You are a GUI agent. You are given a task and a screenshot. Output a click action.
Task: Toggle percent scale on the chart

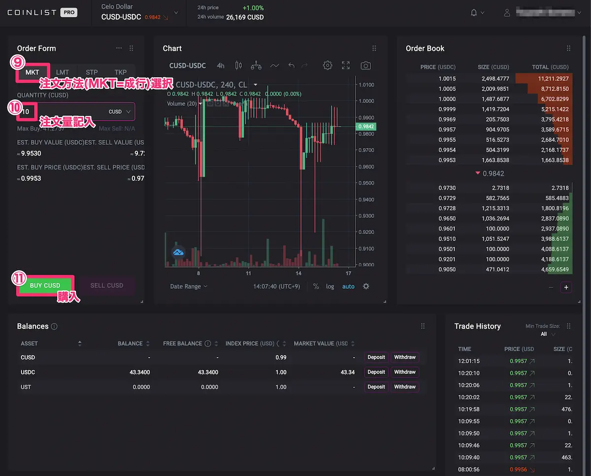pyautogui.click(x=316, y=286)
